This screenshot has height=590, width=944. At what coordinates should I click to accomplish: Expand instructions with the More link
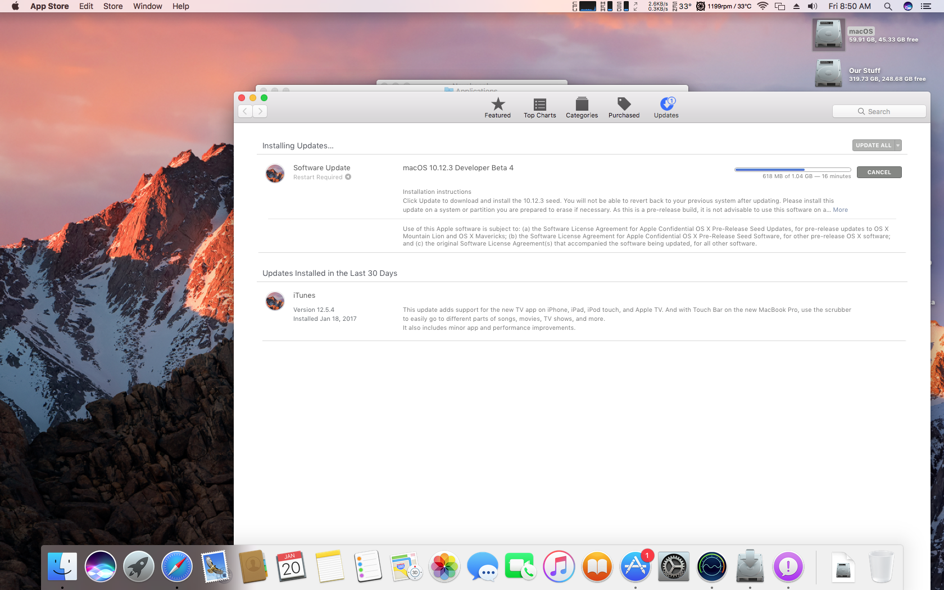(x=840, y=210)
